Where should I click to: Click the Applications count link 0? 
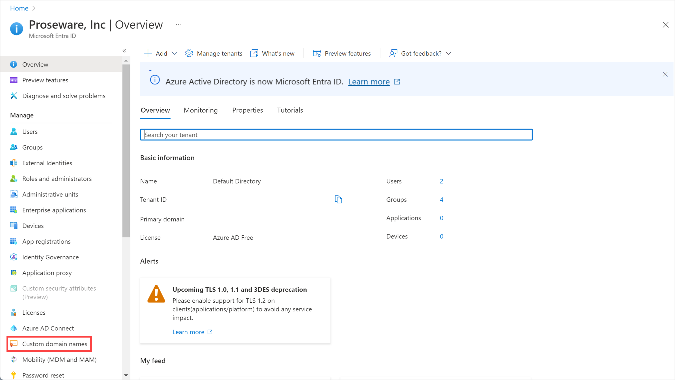point(441,218)
